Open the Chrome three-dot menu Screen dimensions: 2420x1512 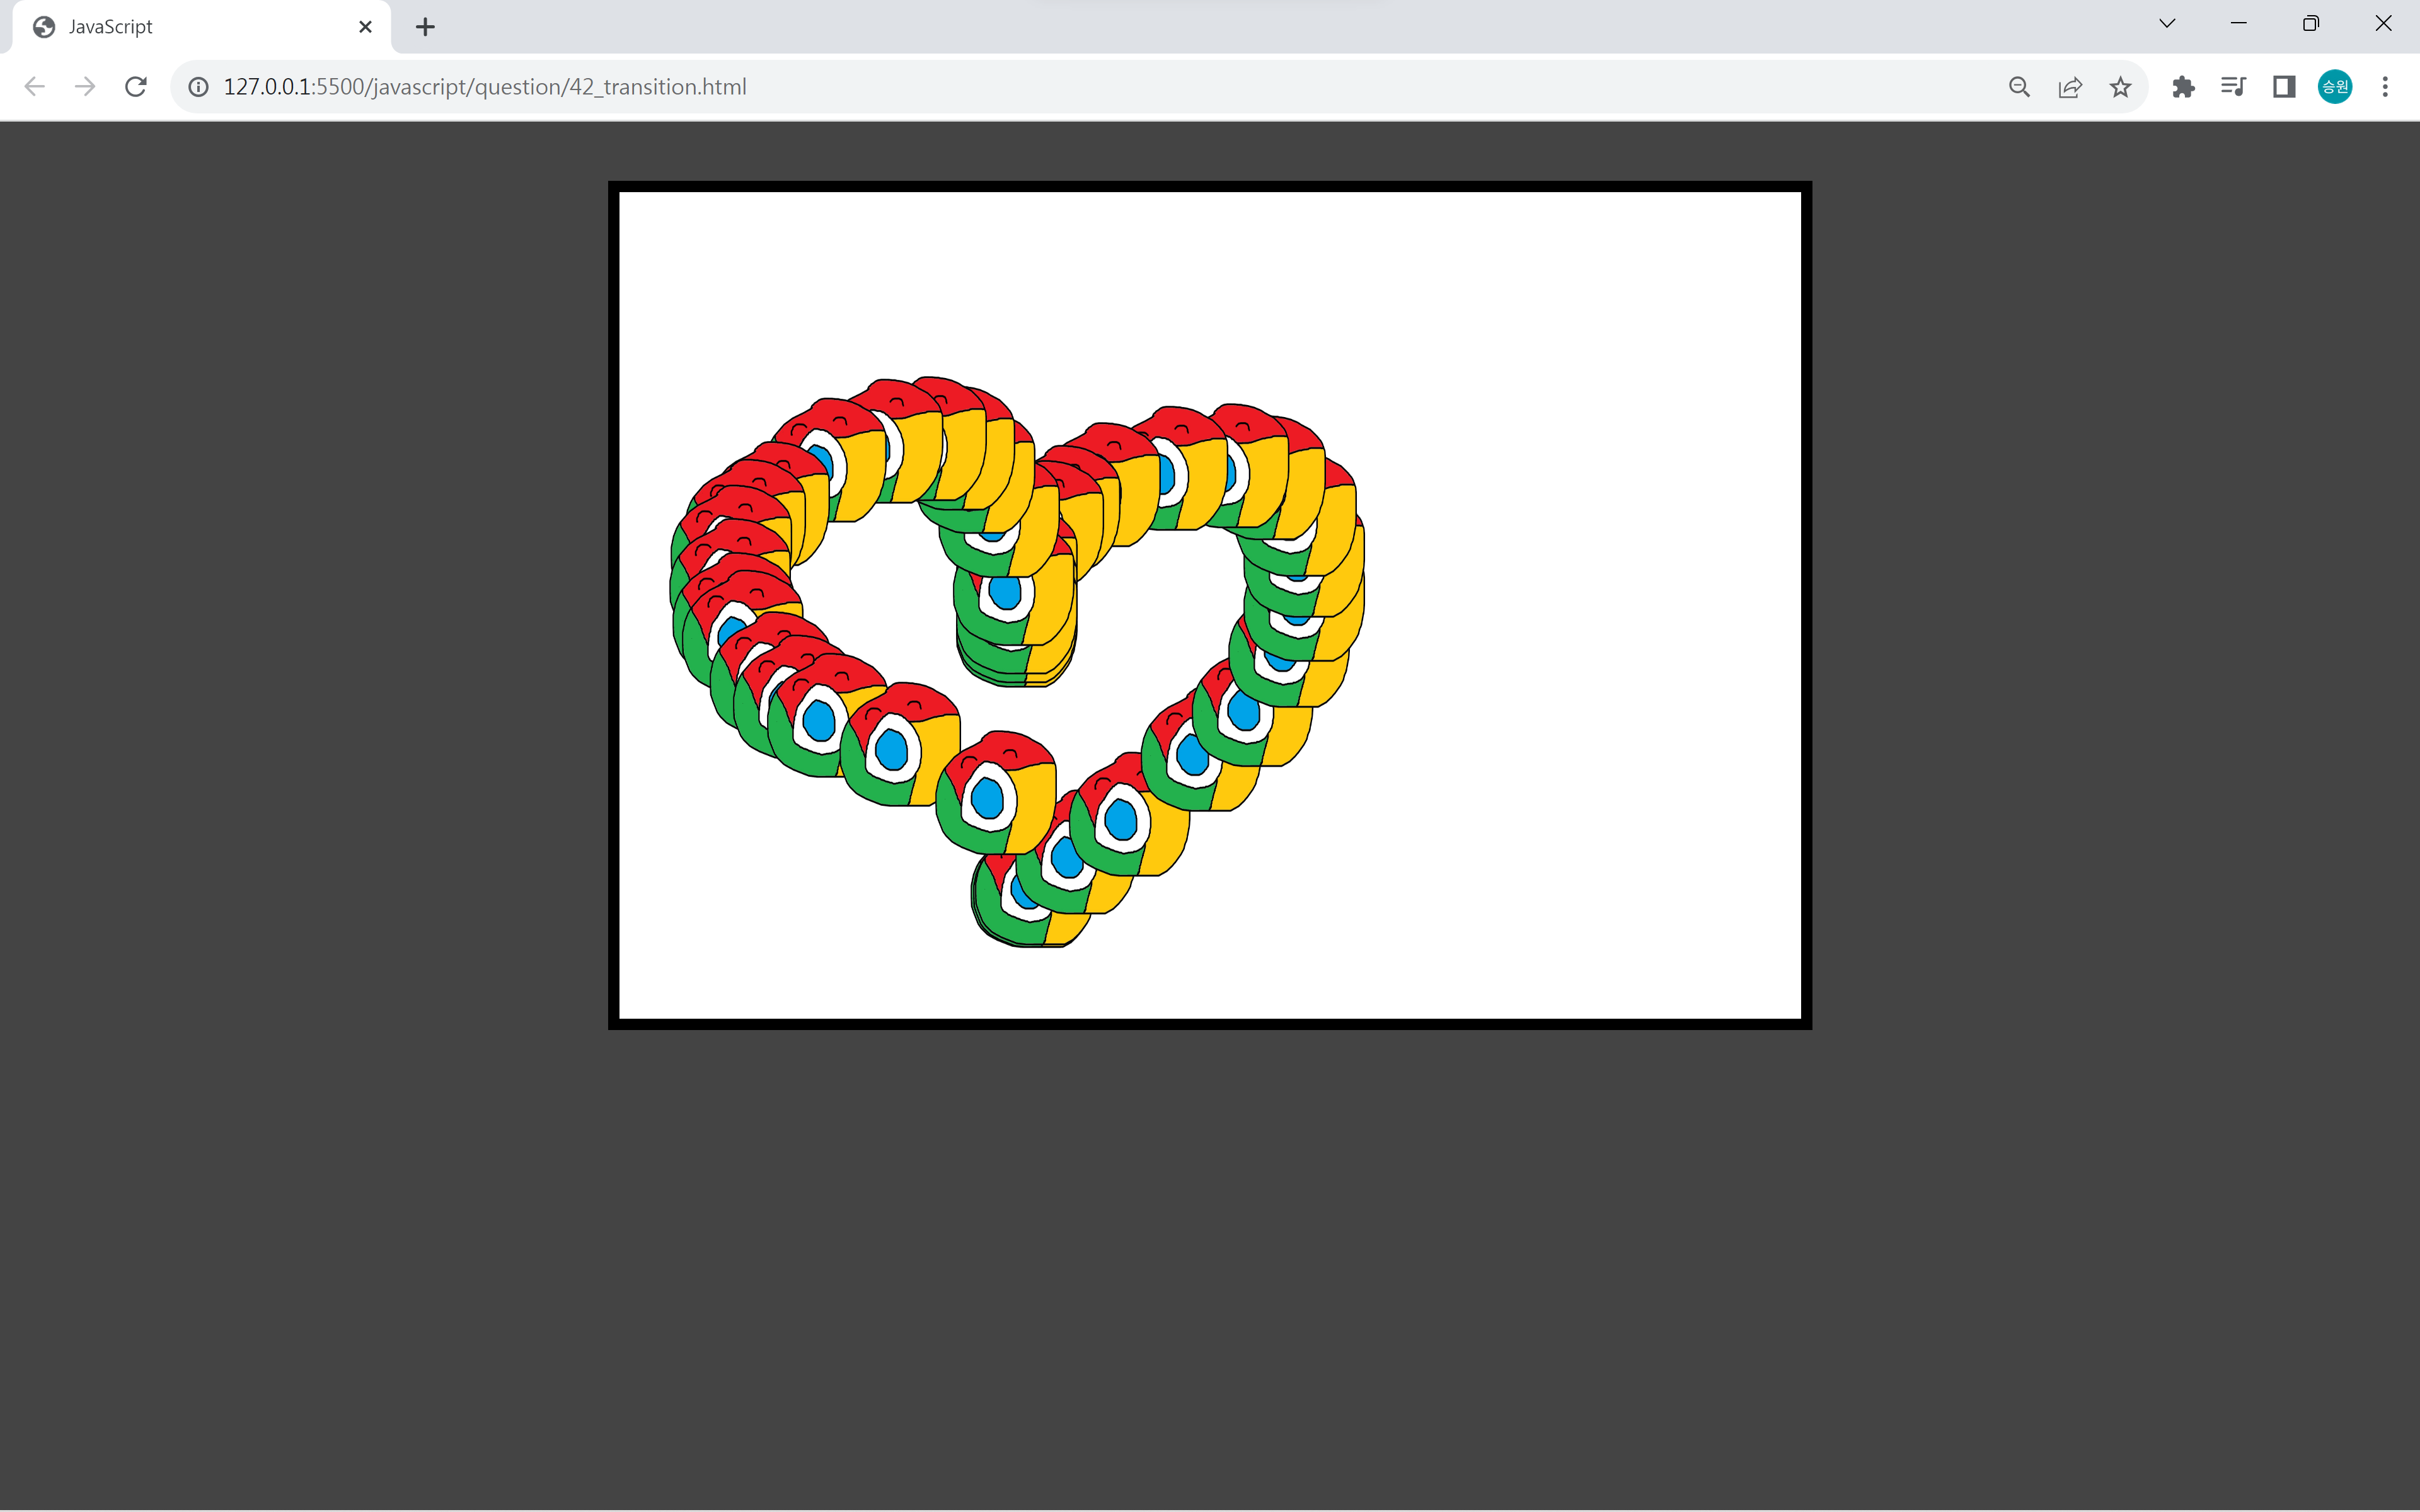coord(2385,87)
